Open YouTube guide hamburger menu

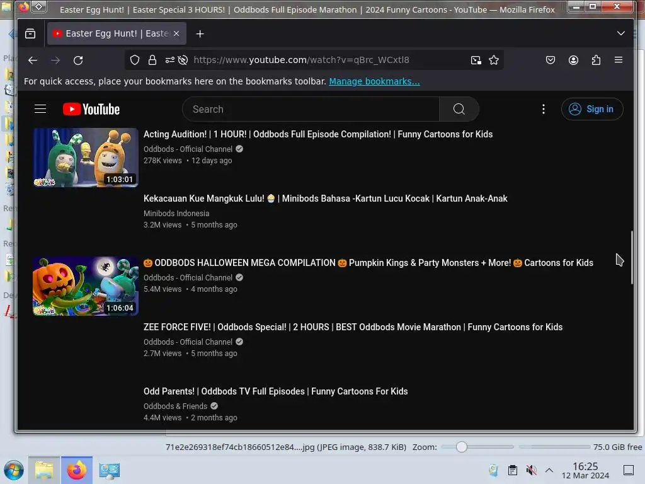click(x=40, y=108)
